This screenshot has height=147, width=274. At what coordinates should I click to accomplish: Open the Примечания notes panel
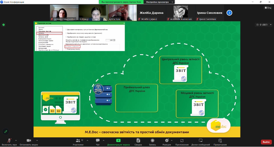point(220,142)
